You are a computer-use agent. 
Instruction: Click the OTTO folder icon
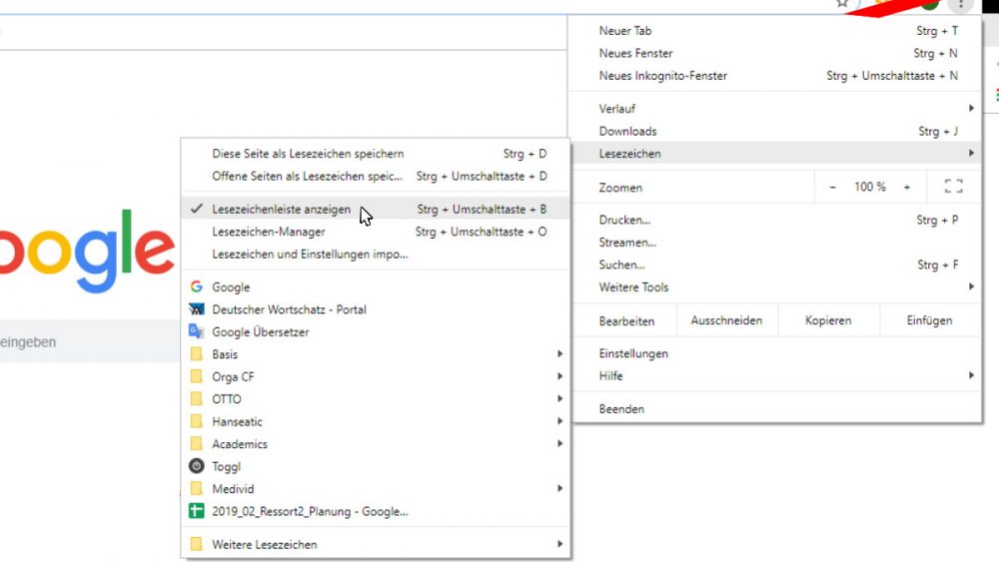[196, 399]
